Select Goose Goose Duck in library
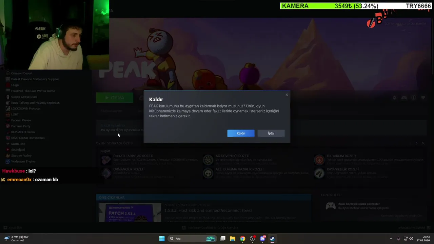This screenshot has height=244, width=434. point(24,97)
